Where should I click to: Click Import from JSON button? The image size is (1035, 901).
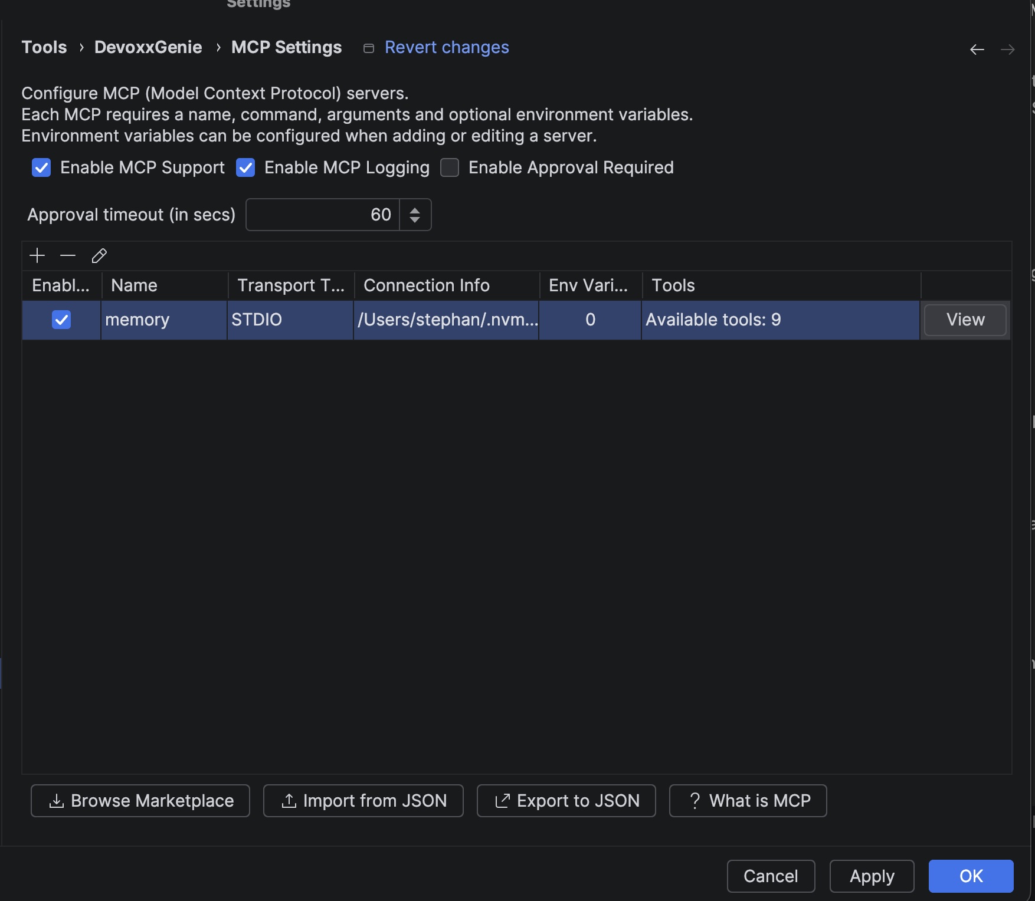[363, 801]
